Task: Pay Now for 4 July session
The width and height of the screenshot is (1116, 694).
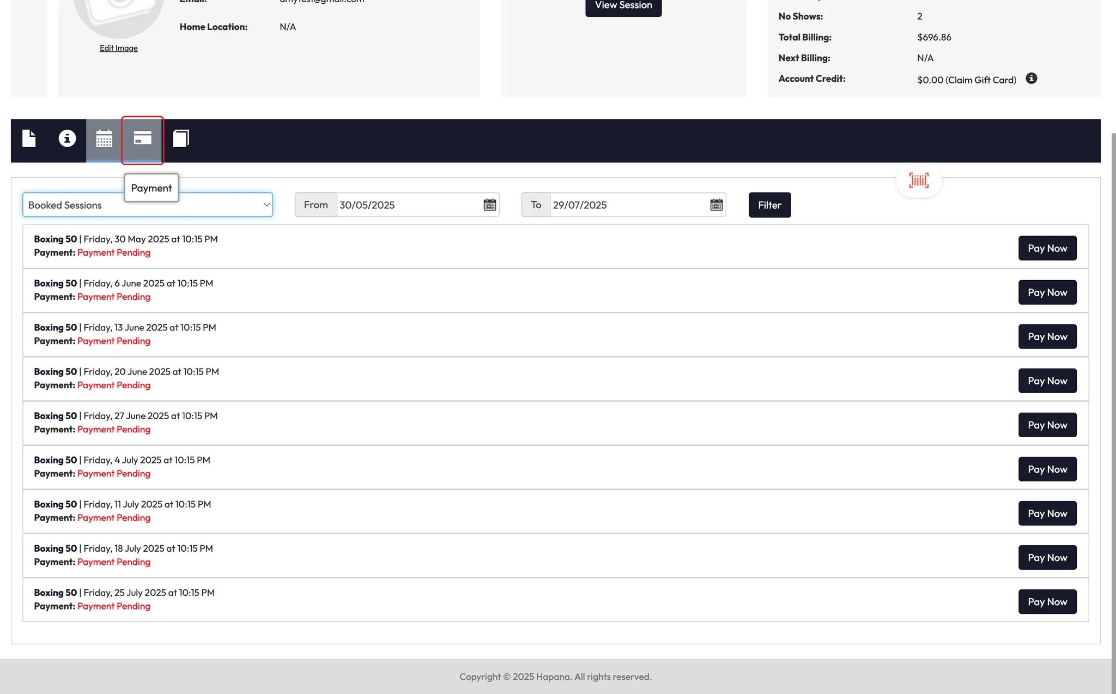Action: [x=1047, y=469]
